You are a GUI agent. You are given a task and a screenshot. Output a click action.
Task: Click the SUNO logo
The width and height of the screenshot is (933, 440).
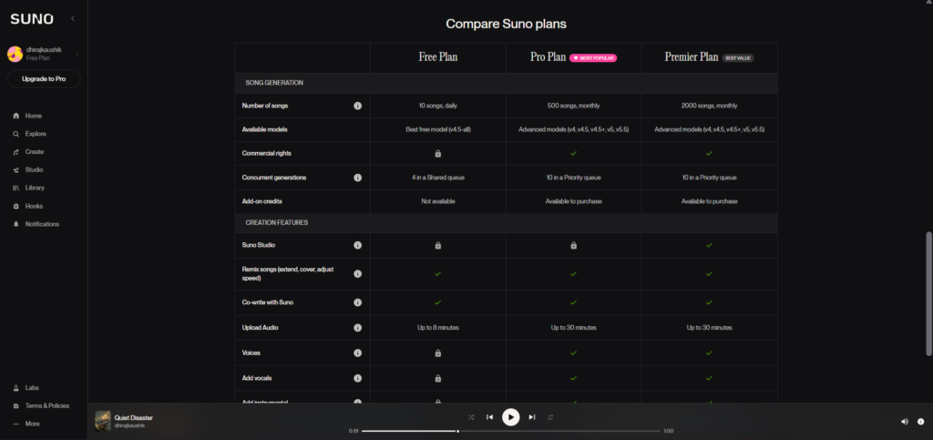(x=32, y=19)
